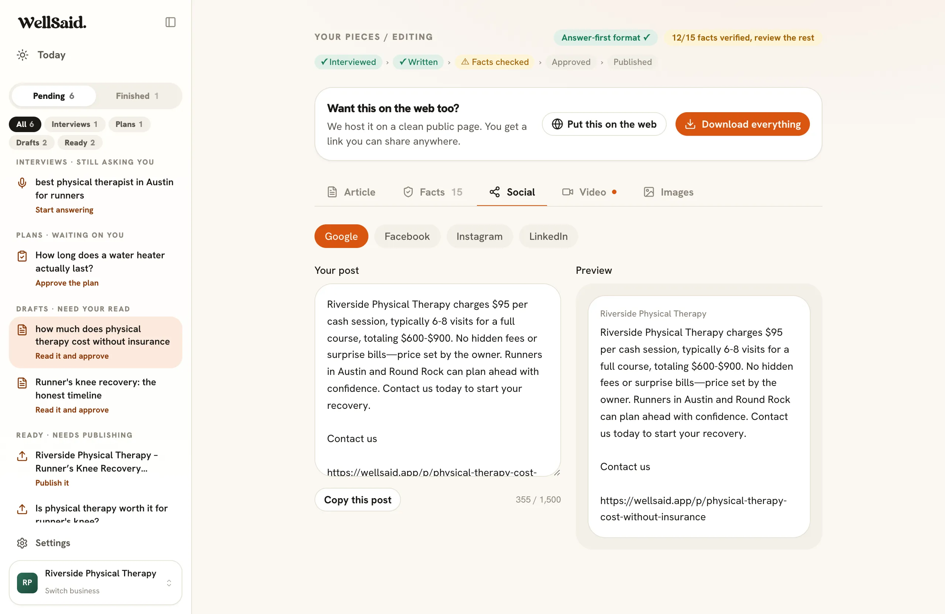Click the Facts shield icon
Viewport: 945px width, 614px height.
tap(408, 192)
